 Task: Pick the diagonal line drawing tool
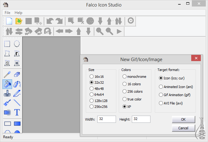(17, 103)
